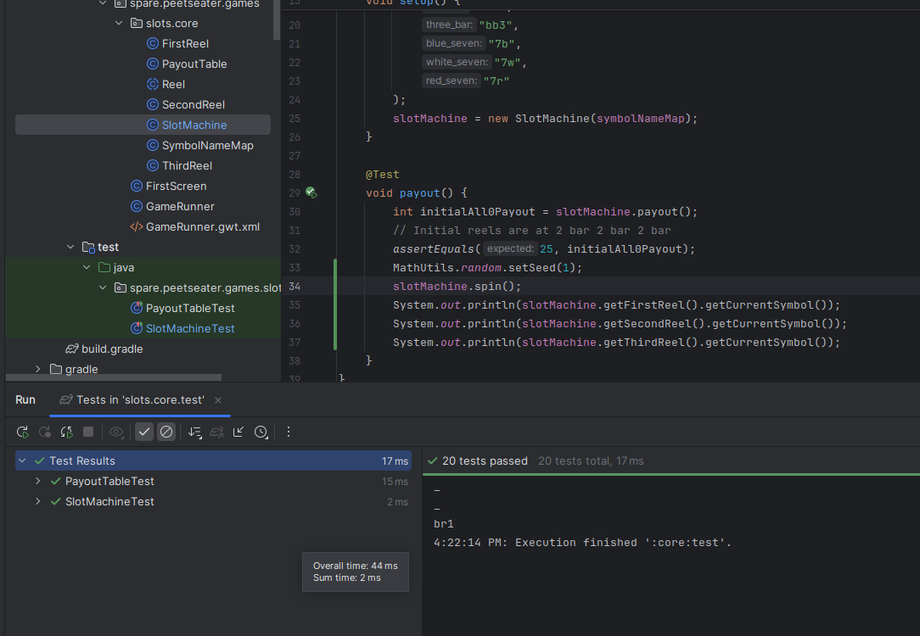The width and height of the screenshot is (920, 636).
Task: Expand the SlotMachineTest result node
Action: click(x=38, y=502)
